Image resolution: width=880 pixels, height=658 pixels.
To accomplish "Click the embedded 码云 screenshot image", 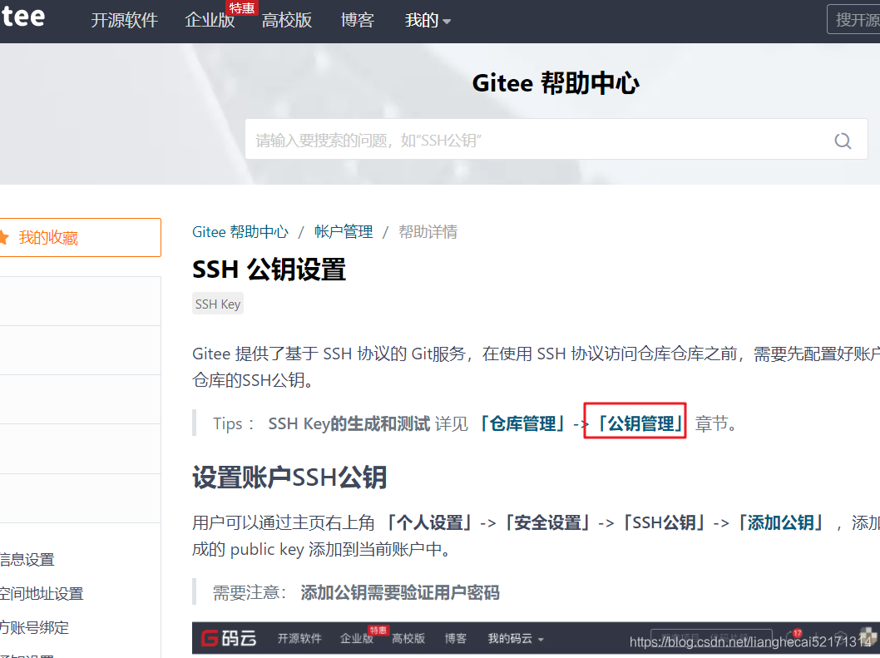I will click(536, 638).
